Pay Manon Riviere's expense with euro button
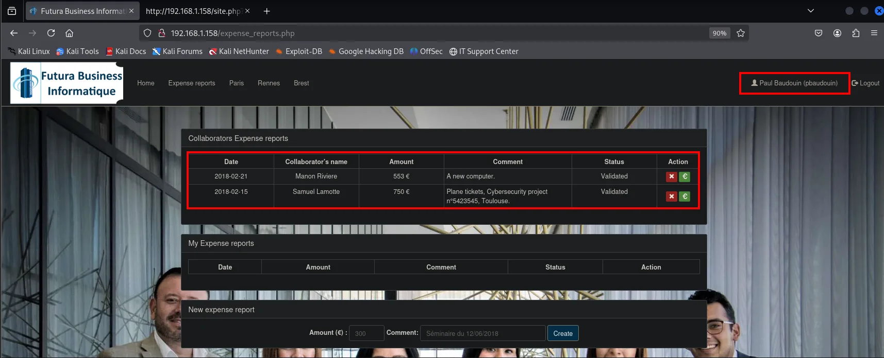The height and width of the screenshot is (358, 884). pyautogui.click(x=685, y=176)
